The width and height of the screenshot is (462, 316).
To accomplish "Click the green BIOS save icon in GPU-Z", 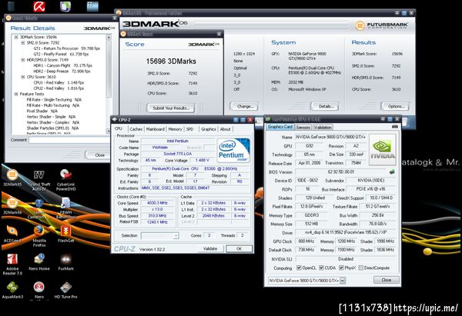I will coord(392,171).
